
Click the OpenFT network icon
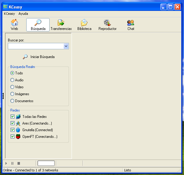tap(18, 137)
